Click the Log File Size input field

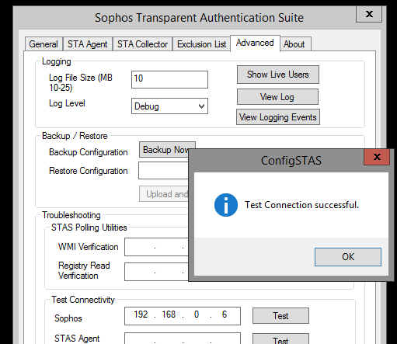[169, 79]
